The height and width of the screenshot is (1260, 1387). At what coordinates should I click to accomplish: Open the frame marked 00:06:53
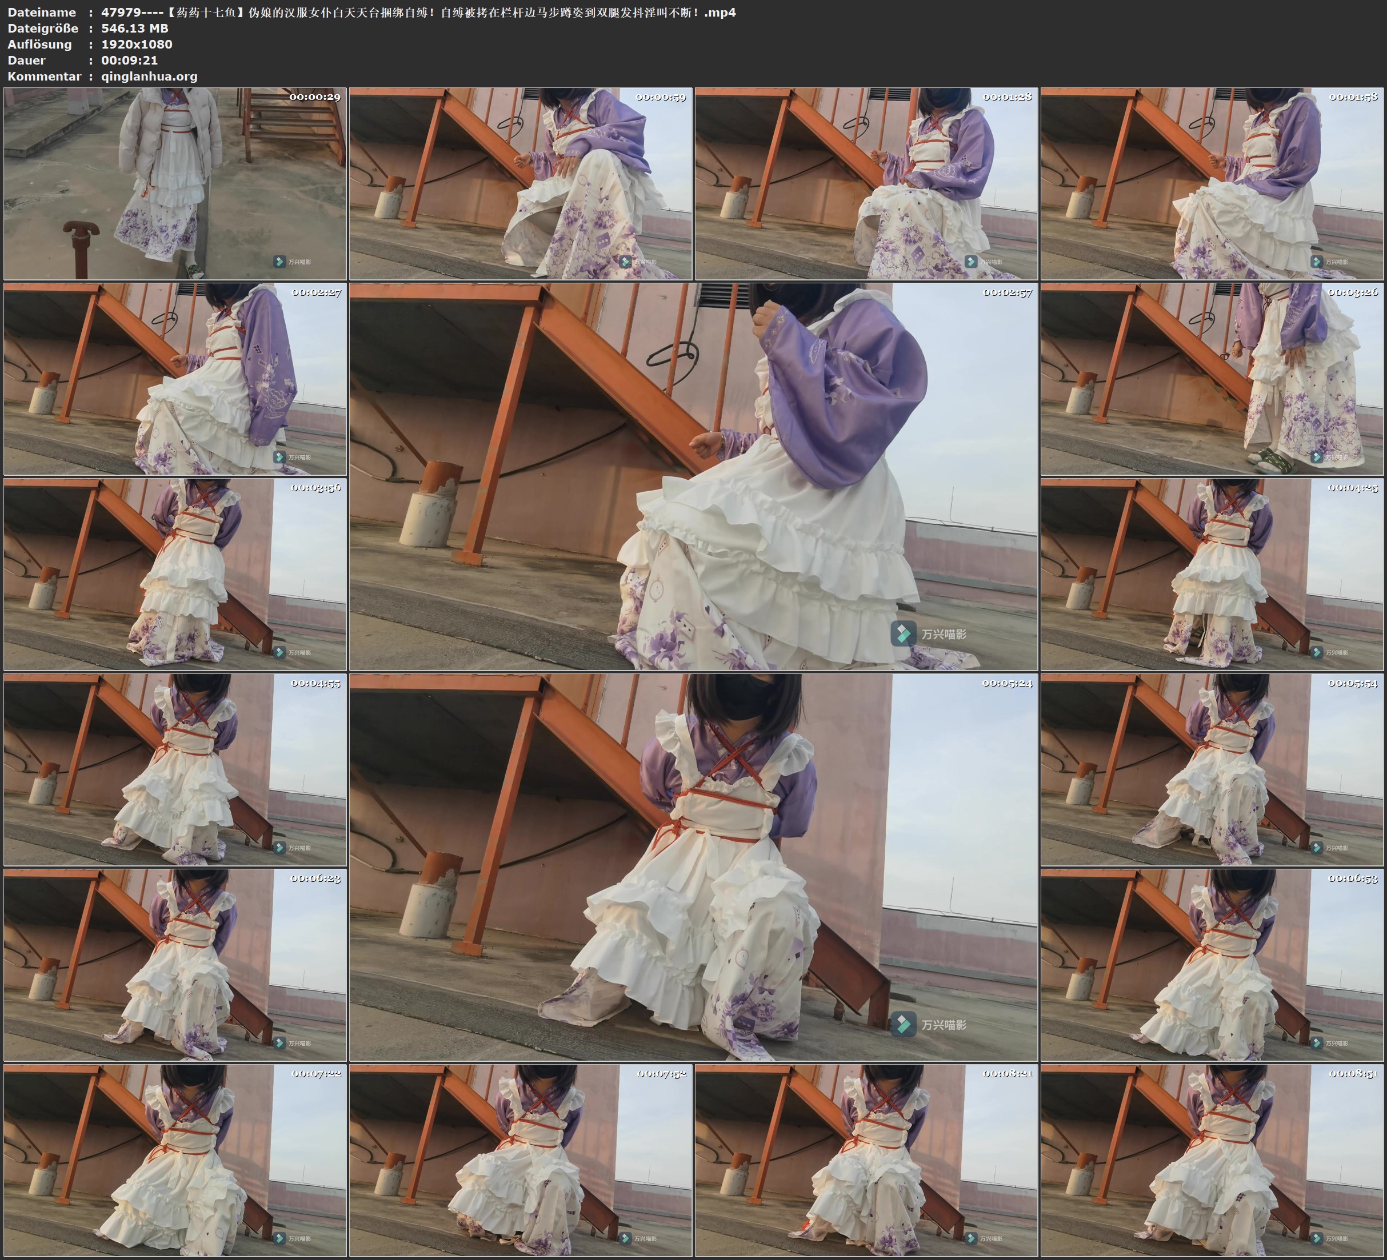pos(1212,965)
